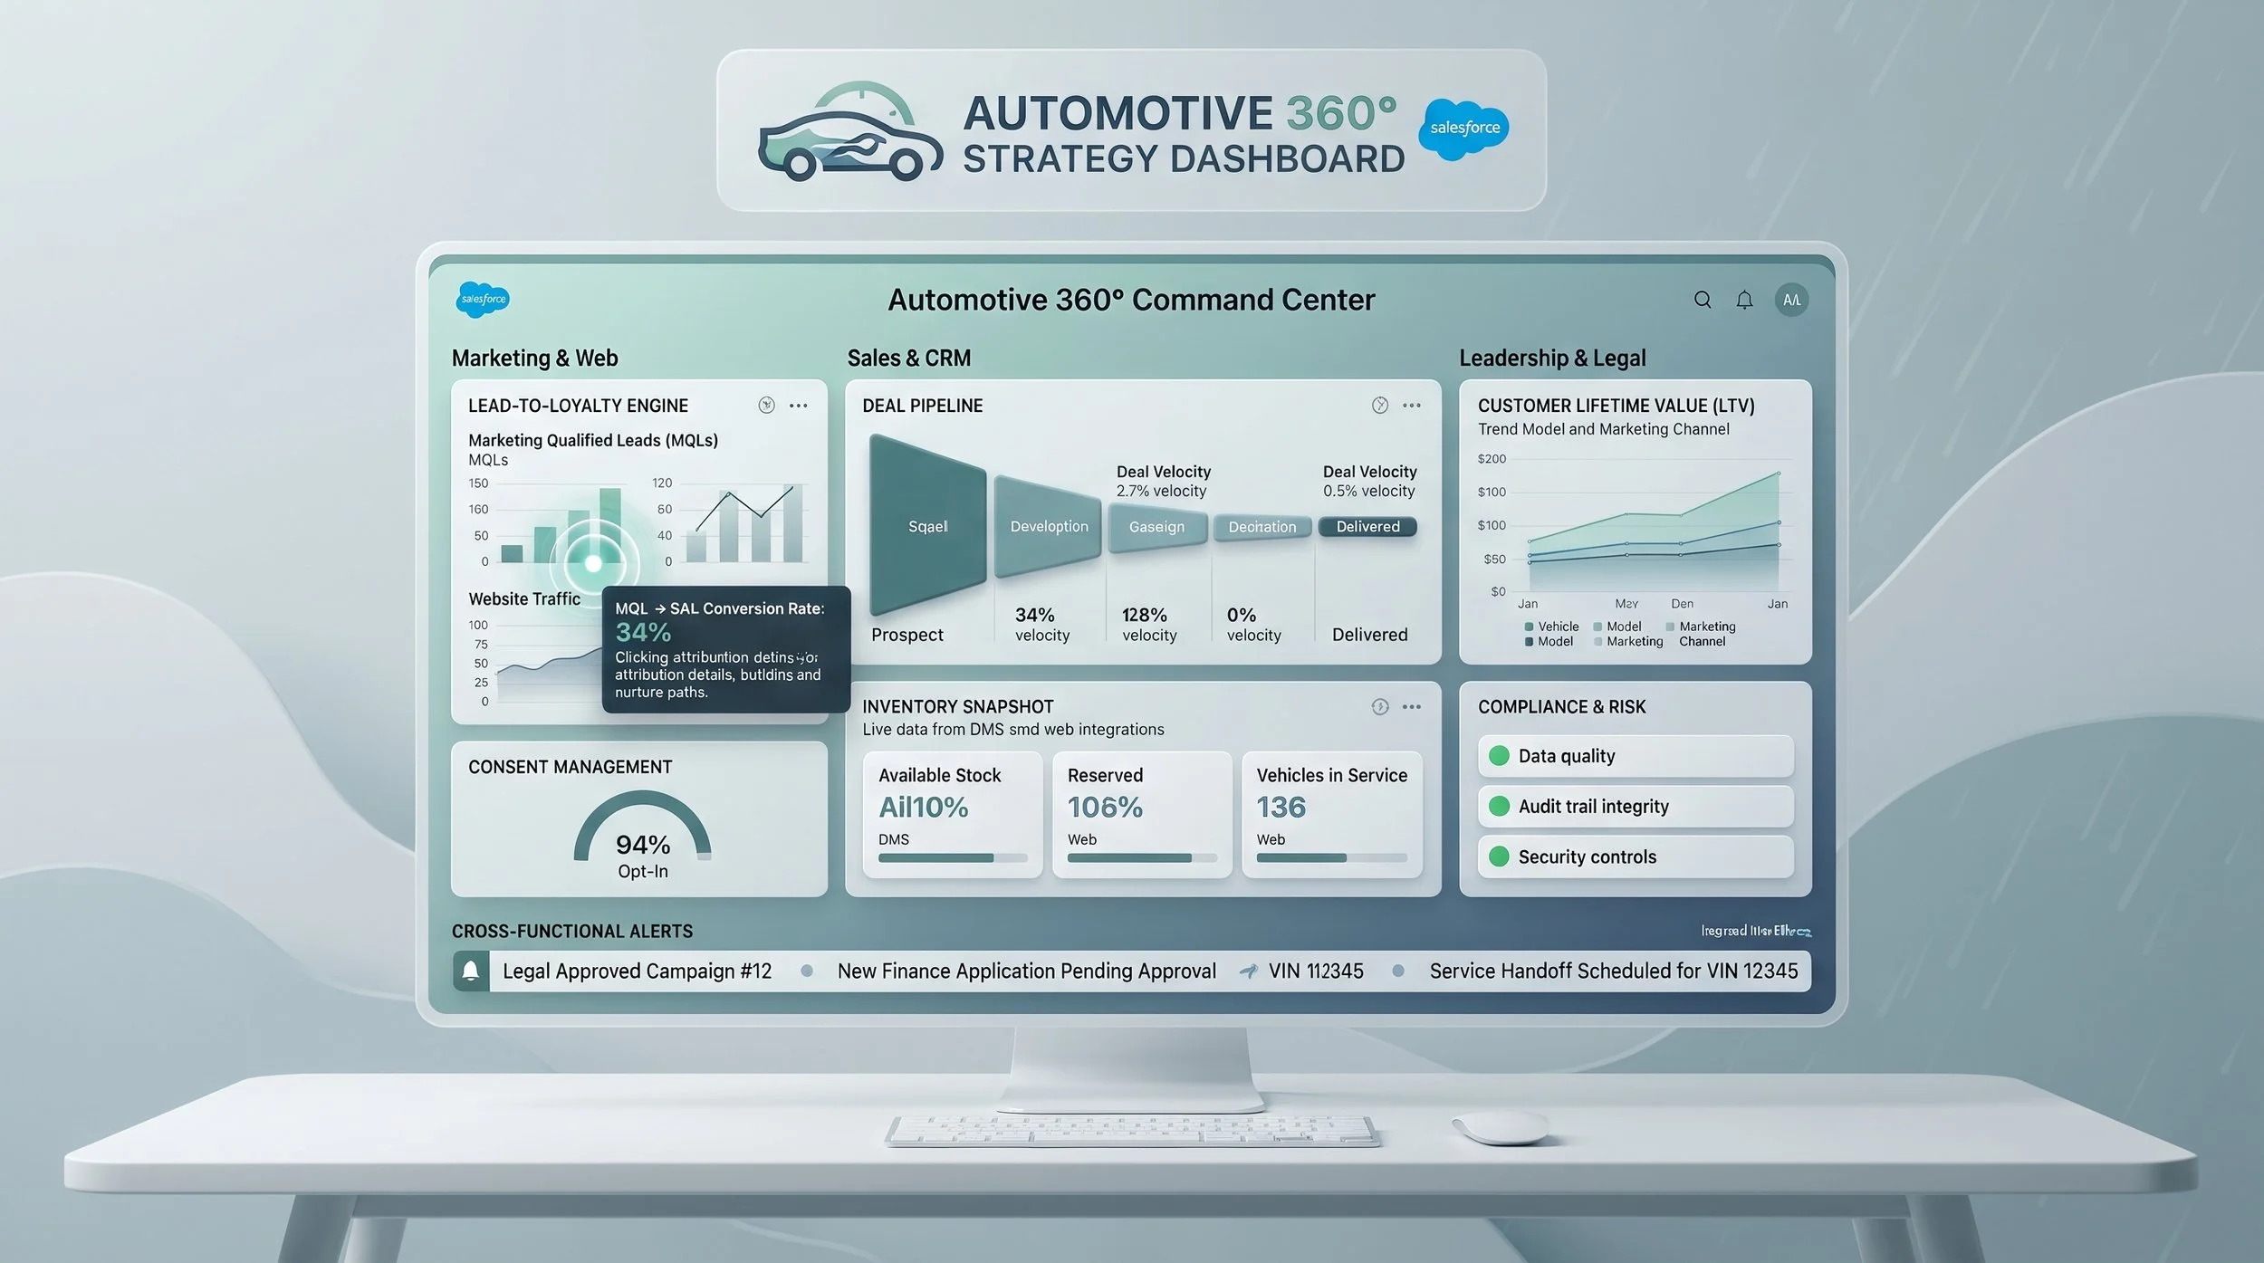Open more options on Deal Pipeline card
2264x1263 pixels.
[x=1411, y=406]
